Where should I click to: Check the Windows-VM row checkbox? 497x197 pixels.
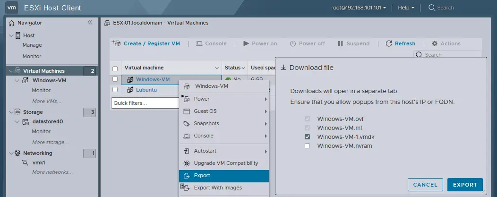115,79
